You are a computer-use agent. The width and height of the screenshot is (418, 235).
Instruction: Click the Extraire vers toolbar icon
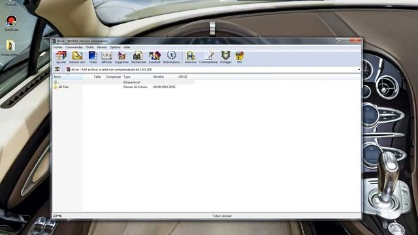tap(77, 57)
